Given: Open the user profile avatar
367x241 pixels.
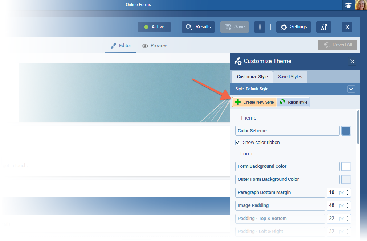Looking at the screenshot, I should click(361, 5).
